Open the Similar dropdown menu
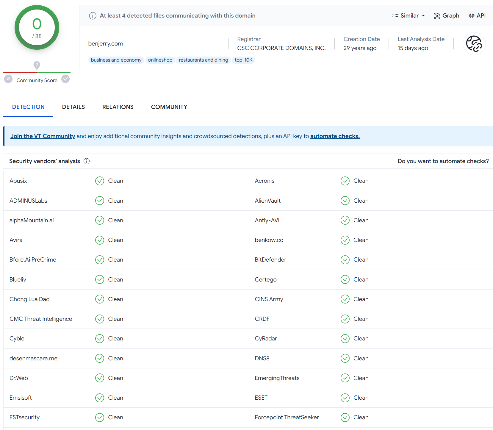The image size is (493, 430). 409,16
